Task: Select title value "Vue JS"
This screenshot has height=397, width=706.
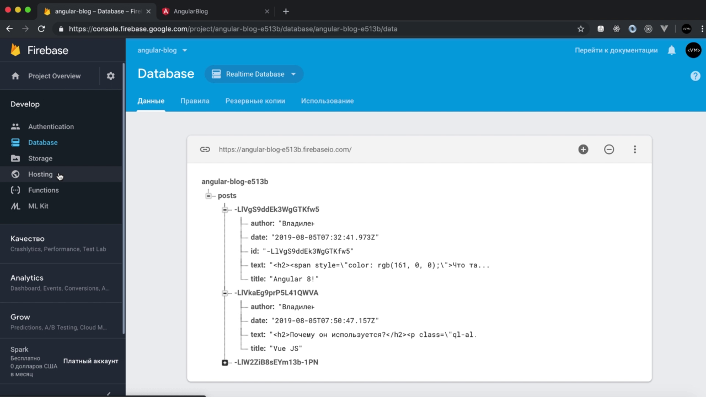Action: (286, 348)
